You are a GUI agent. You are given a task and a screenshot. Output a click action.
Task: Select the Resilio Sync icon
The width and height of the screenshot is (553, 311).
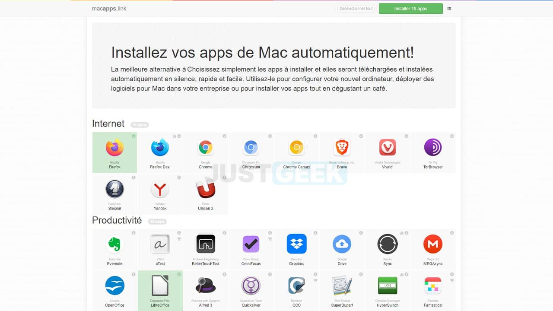pyautogui.click(x=388, y=244)
